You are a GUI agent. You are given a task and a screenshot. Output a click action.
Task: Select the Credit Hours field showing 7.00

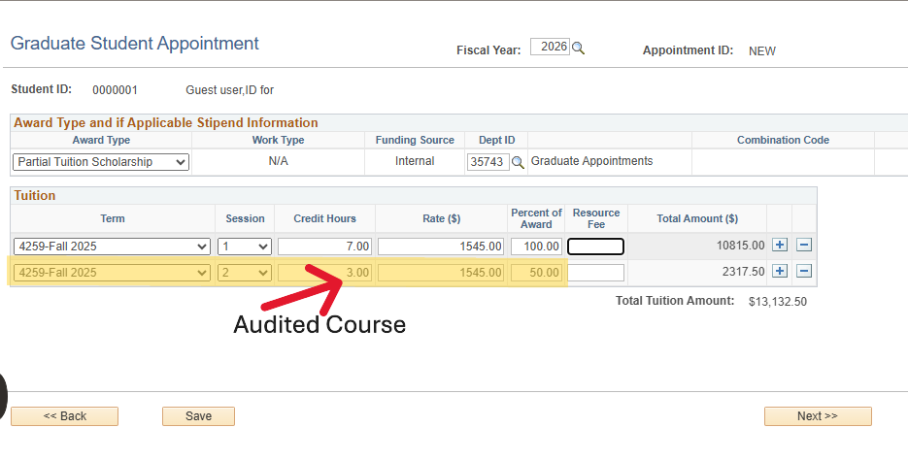pos(324,247)
